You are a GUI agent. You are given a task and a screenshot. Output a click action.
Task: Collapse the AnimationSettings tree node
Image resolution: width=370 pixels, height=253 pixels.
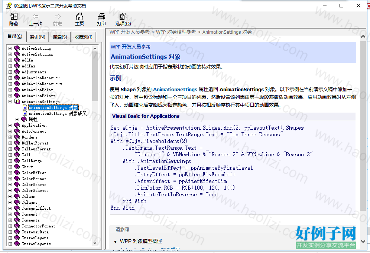(10, 101)
